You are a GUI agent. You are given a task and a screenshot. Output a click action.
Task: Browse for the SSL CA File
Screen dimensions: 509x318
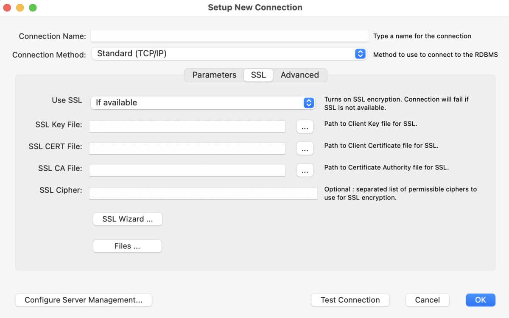[305, 170]
